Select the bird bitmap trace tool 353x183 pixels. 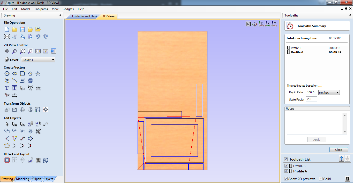tap(7, 95)
